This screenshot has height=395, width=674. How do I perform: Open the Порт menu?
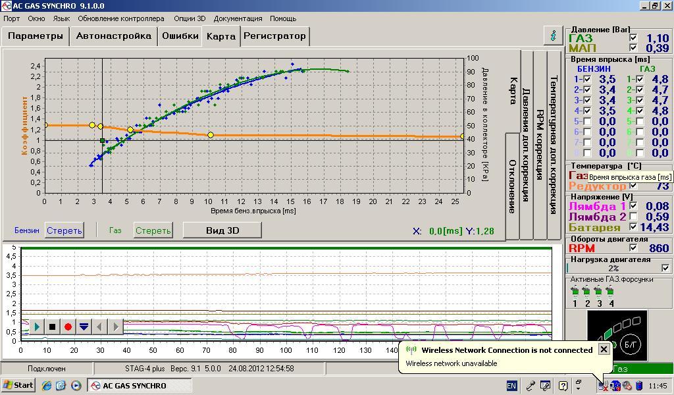[12, 18]
